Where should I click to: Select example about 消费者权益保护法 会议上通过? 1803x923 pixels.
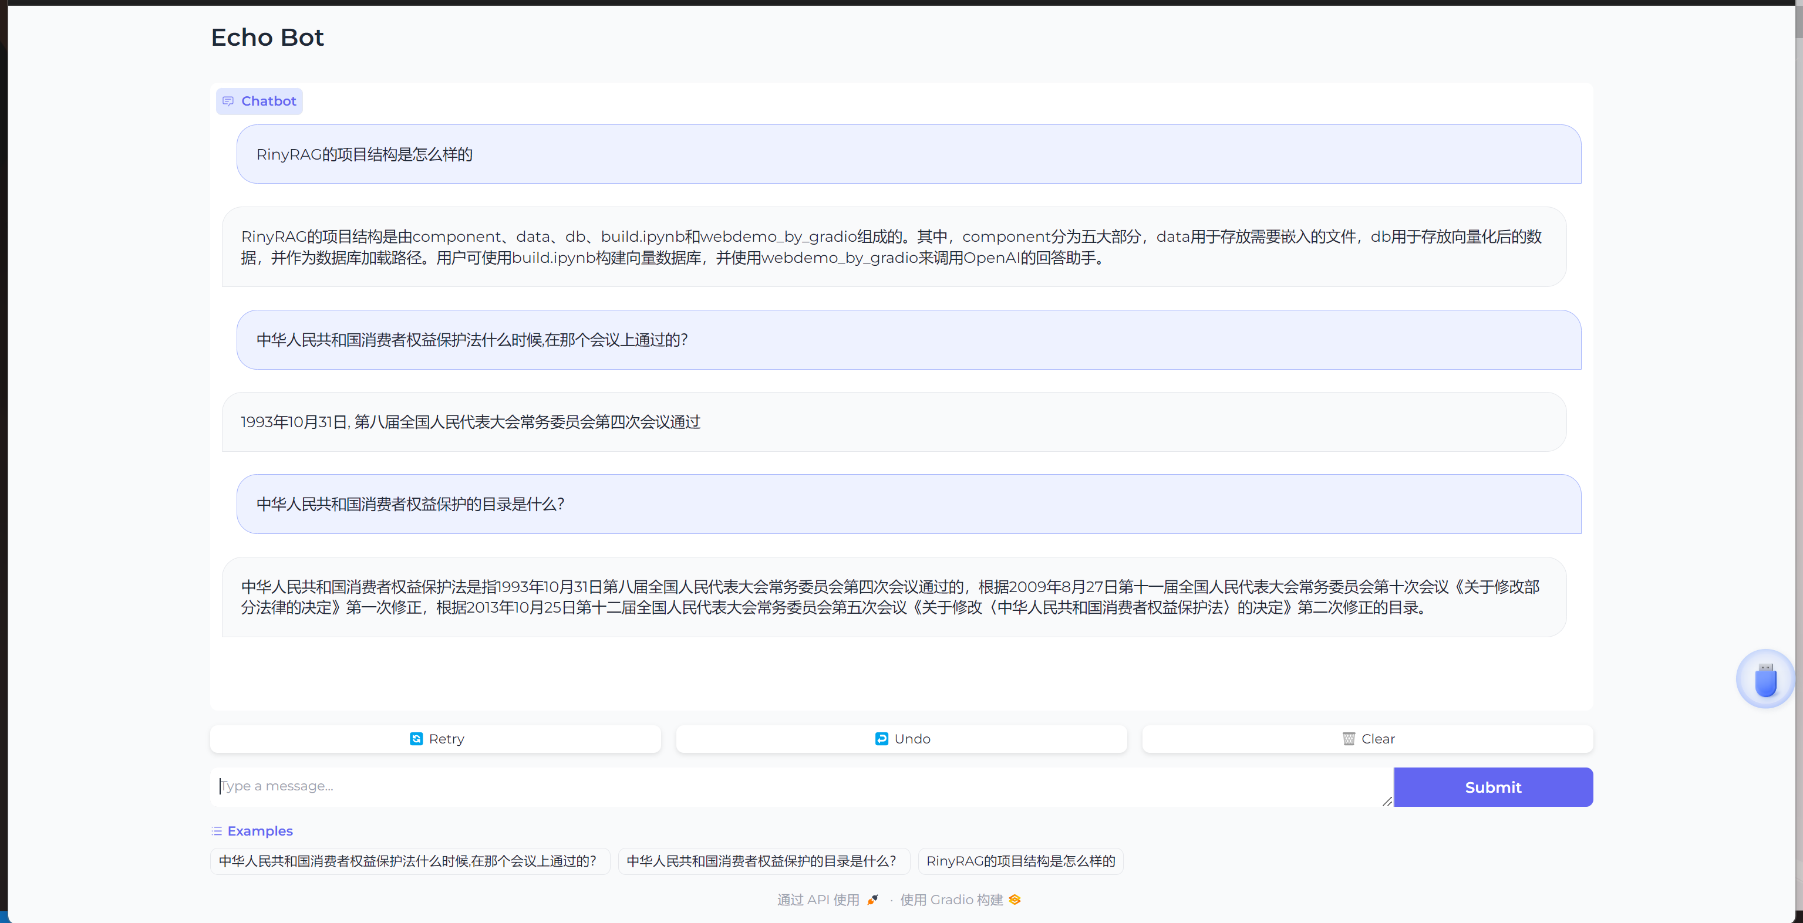click(409, 861)
